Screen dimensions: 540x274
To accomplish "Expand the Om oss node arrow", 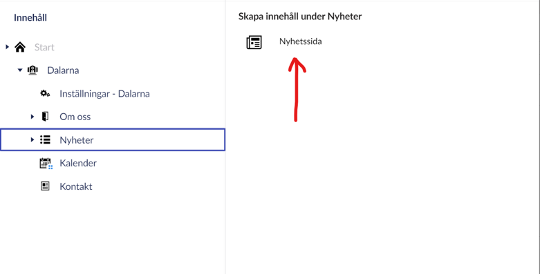I will click(32, 117).
